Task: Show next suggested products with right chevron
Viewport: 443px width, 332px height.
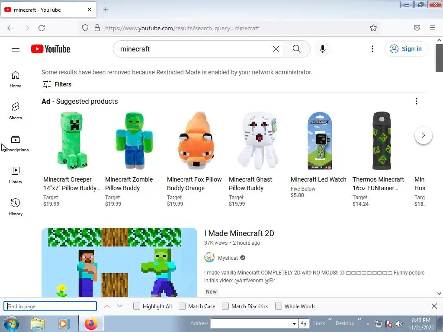Action: tap(423, 135)
